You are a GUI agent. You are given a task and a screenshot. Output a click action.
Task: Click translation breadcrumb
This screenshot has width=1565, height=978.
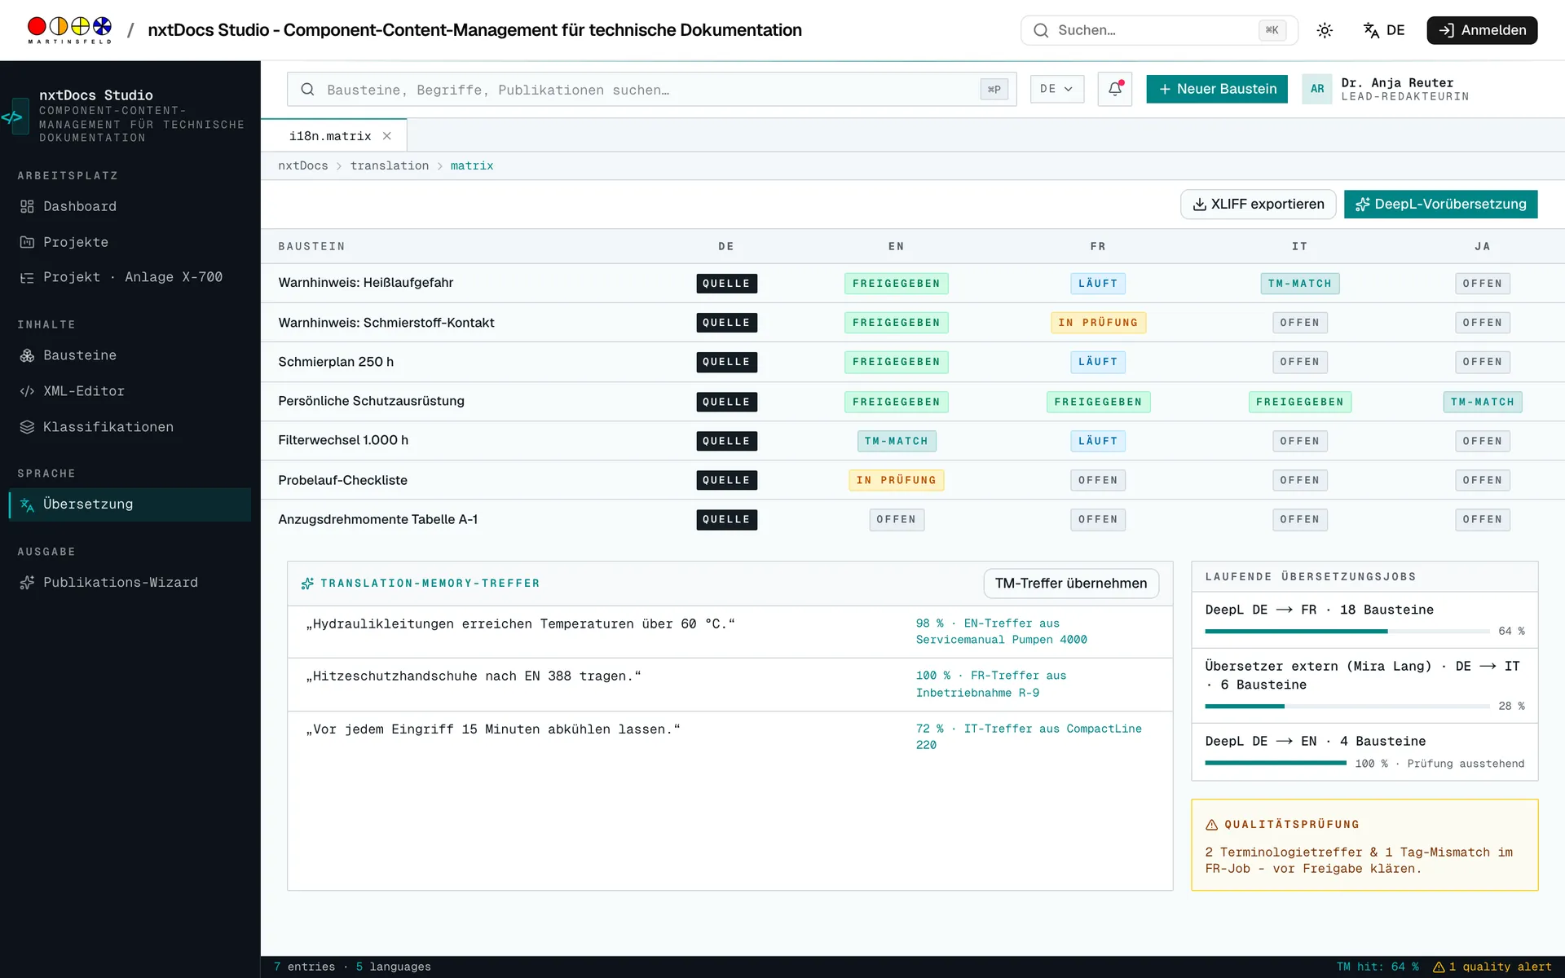tap(389, 165)
